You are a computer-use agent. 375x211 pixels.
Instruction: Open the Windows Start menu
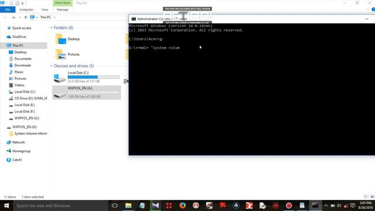coord(6,206)
